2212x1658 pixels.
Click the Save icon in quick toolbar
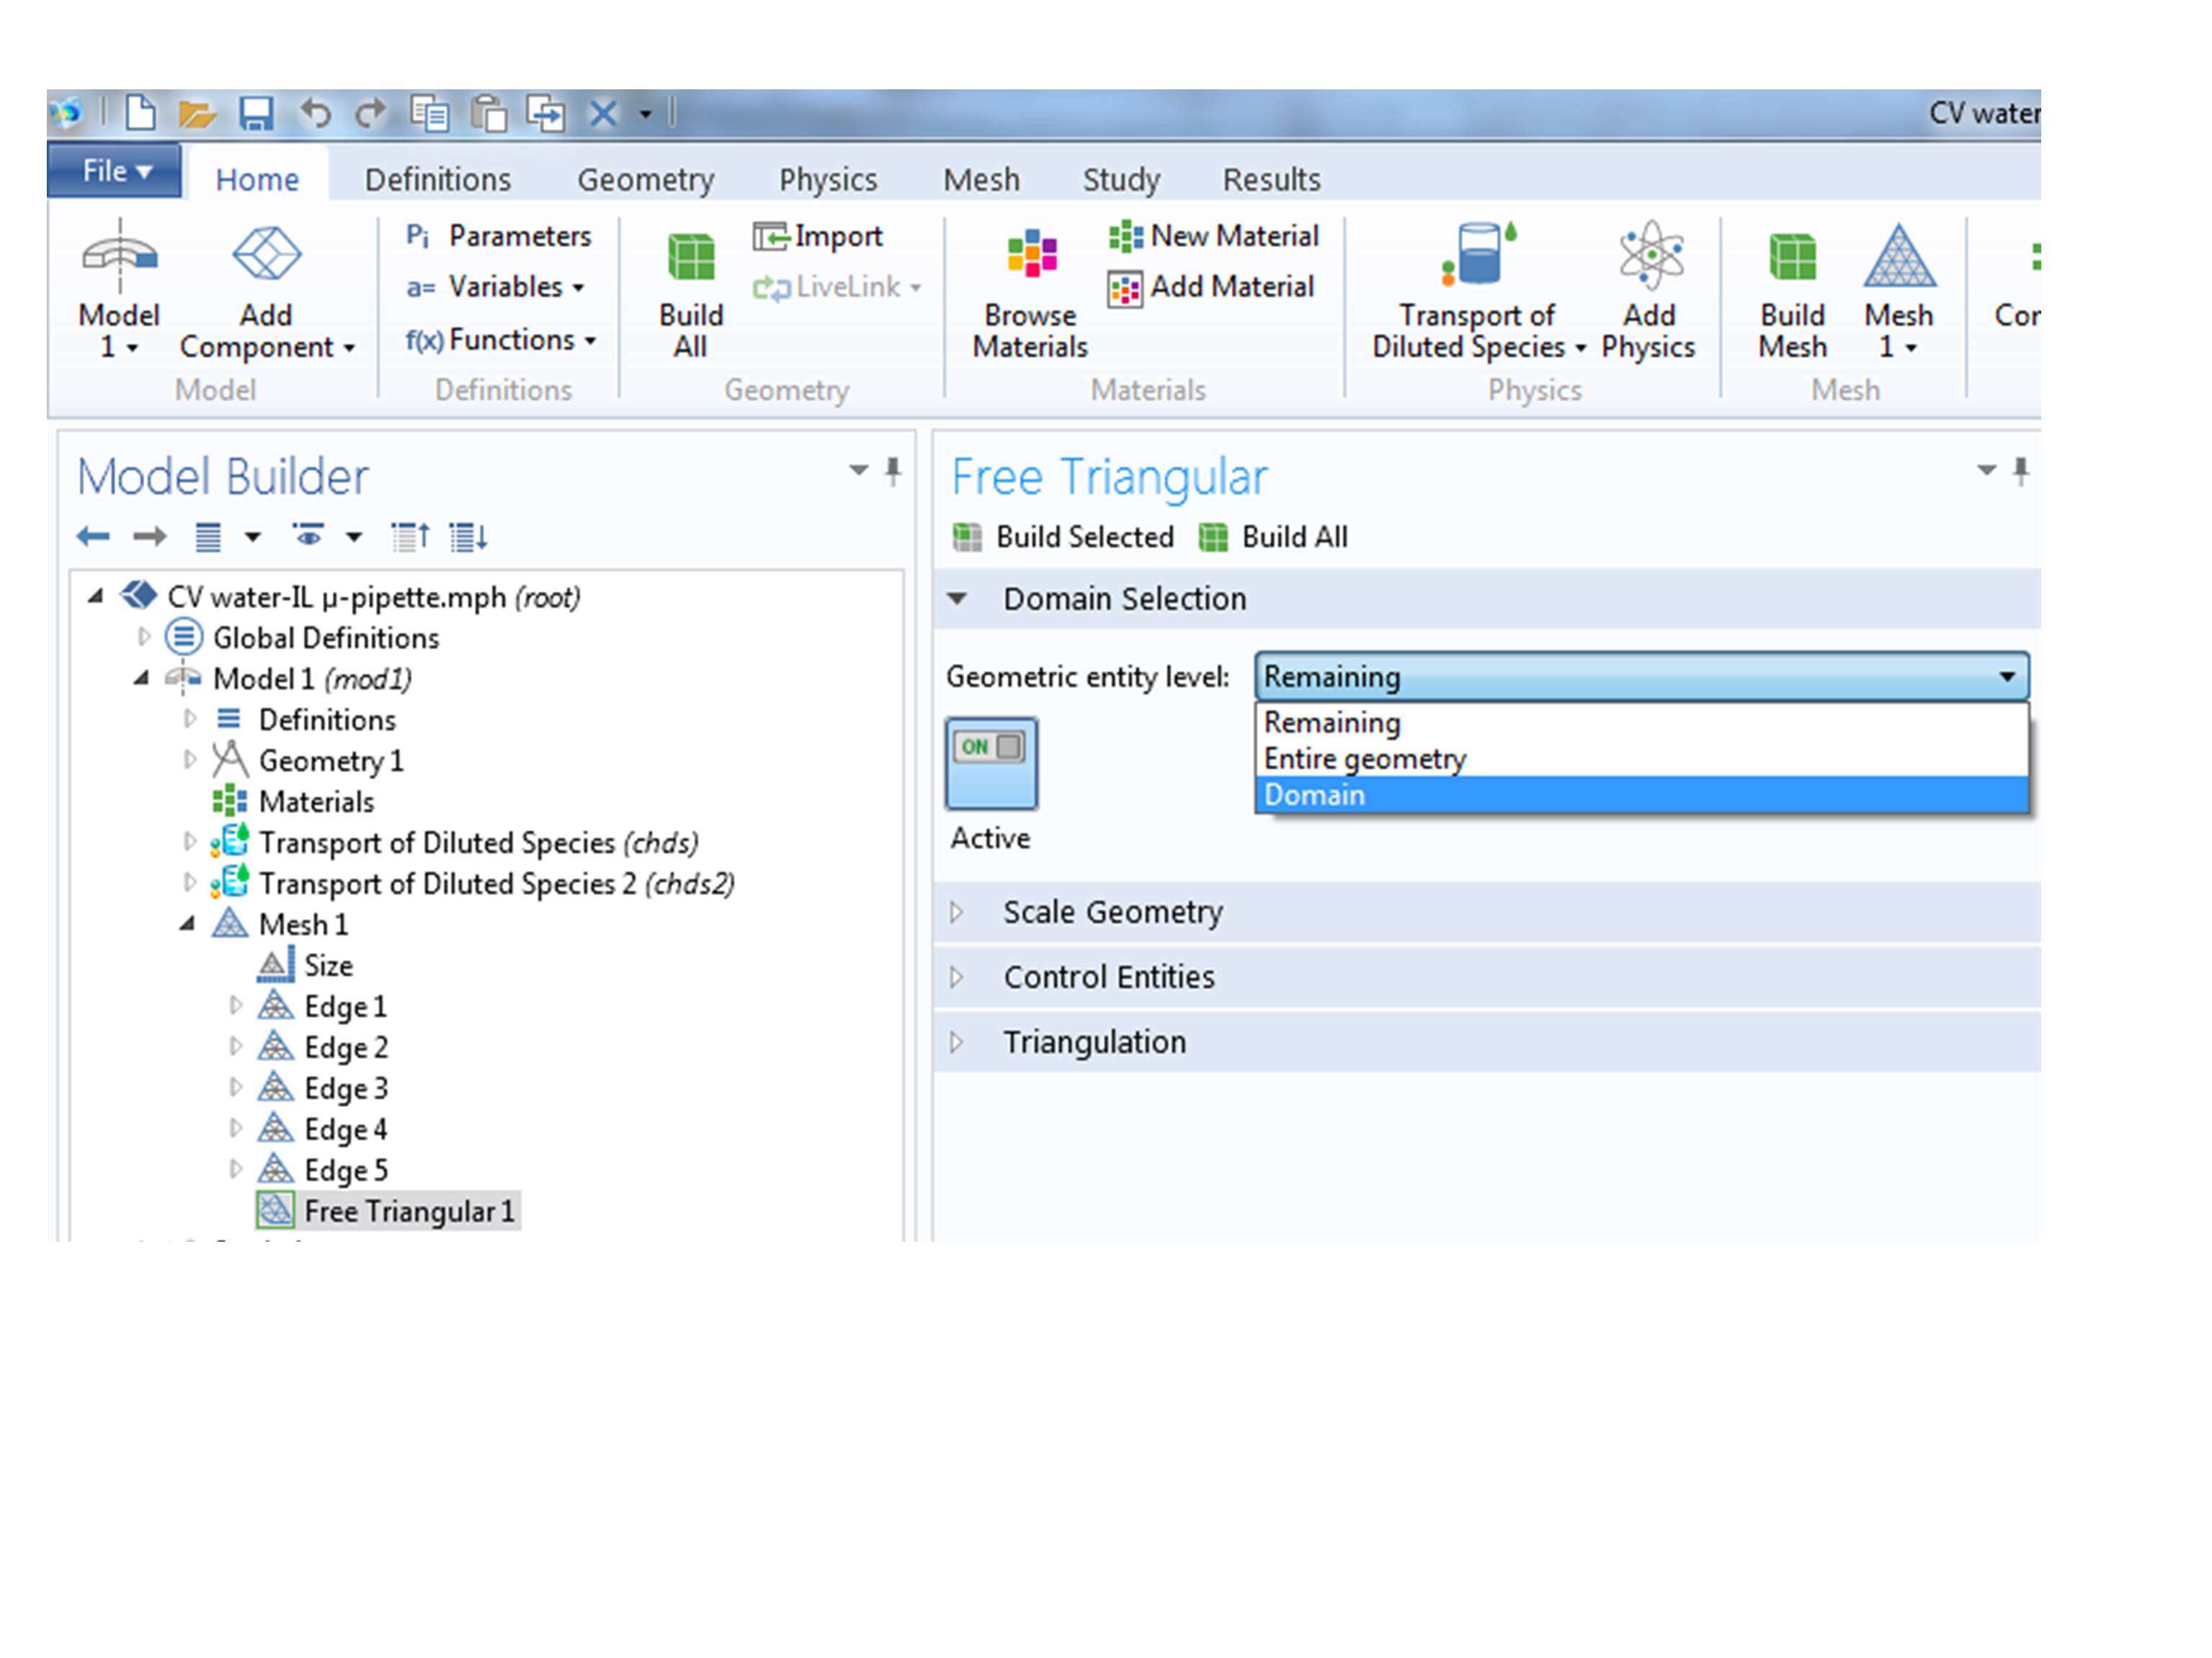(x=256, y=114)
